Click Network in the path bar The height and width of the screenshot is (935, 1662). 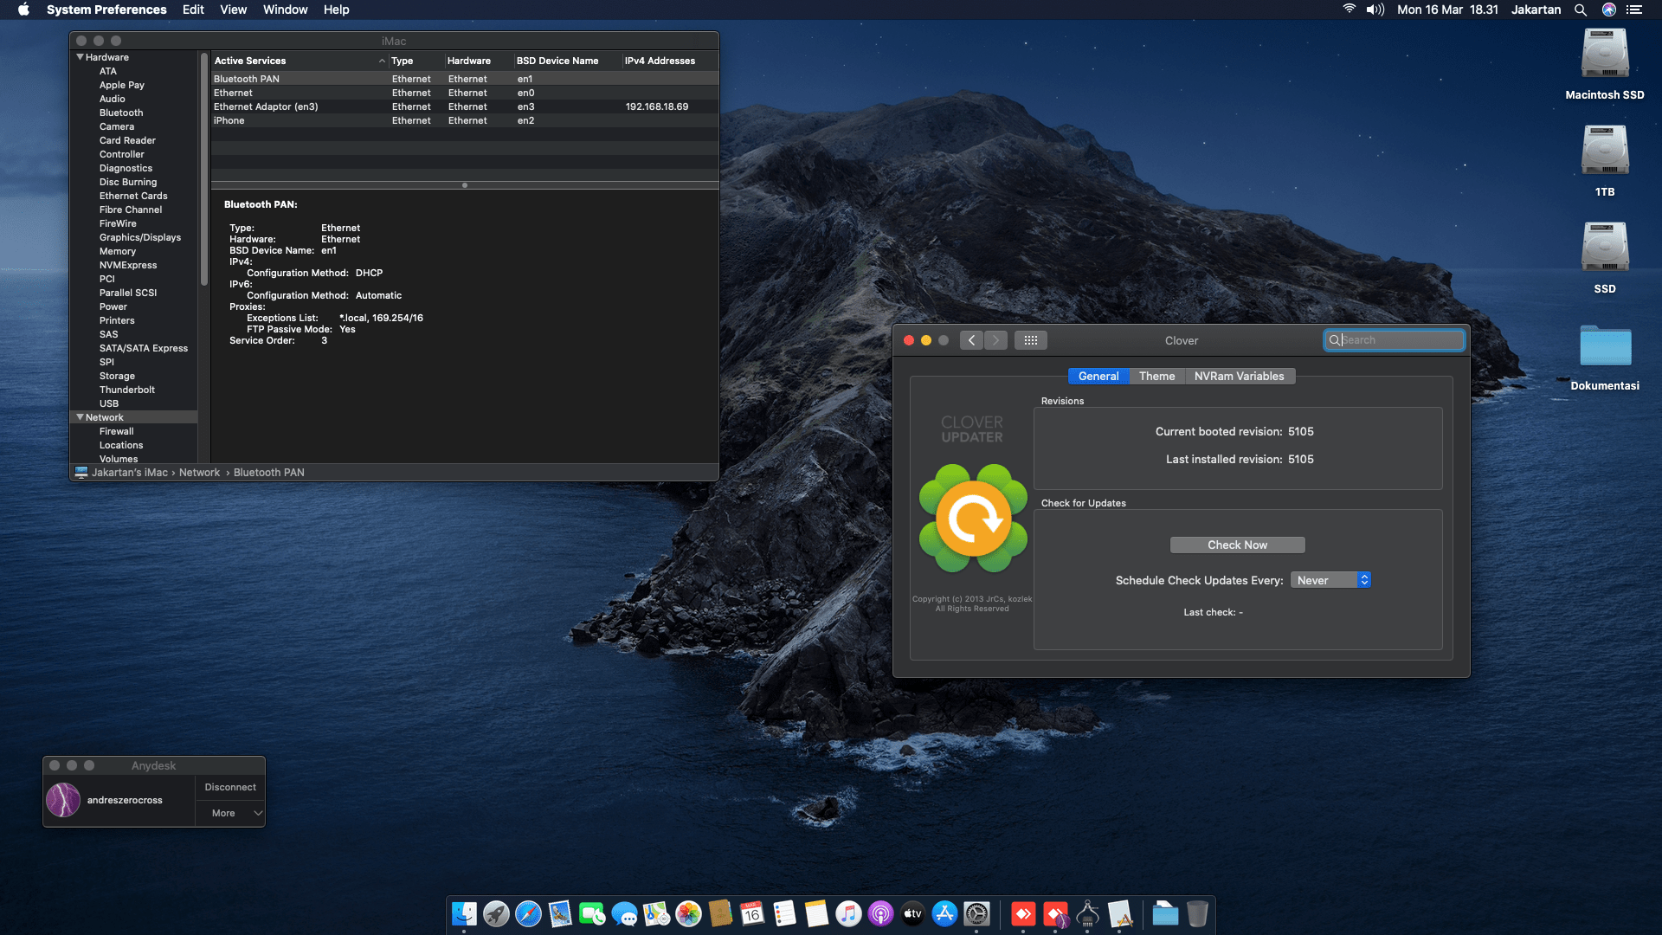coord(199,473)
